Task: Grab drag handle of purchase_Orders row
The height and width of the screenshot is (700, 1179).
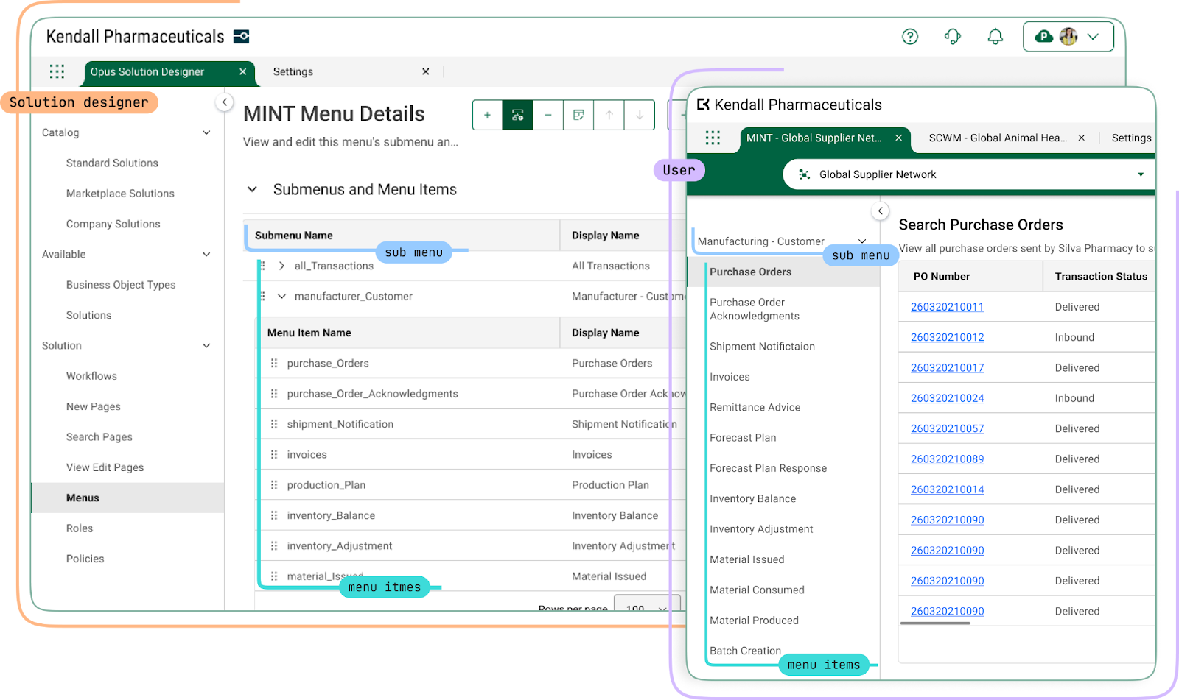Action: pyautogui.click(x=274, y=364)
